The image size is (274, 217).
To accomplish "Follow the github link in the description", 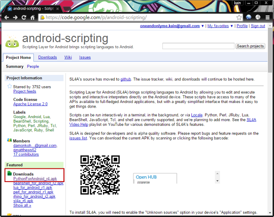I will pos(126,79).
